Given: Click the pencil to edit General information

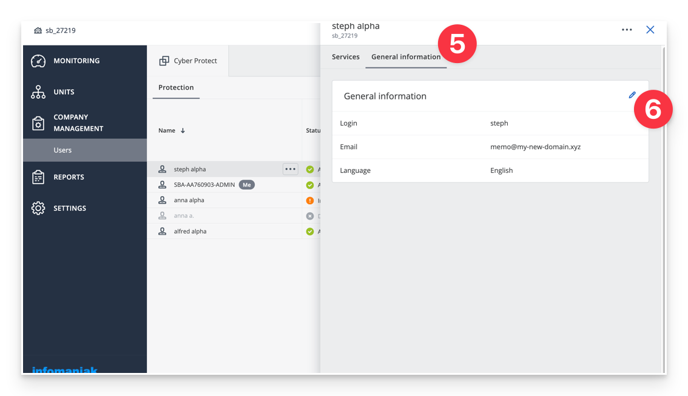Looking at the screenshot, I should tap(632, 95).
